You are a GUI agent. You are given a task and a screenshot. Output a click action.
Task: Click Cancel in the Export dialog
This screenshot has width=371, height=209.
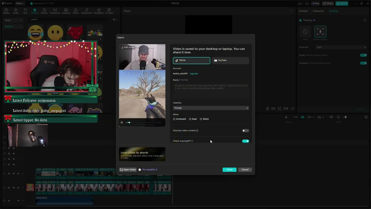pyautogui.click(x=245, y=170)
